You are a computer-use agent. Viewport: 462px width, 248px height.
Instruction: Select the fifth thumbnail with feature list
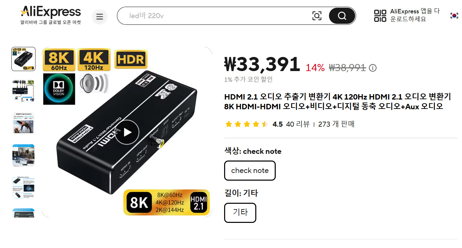tap(23, 188)
